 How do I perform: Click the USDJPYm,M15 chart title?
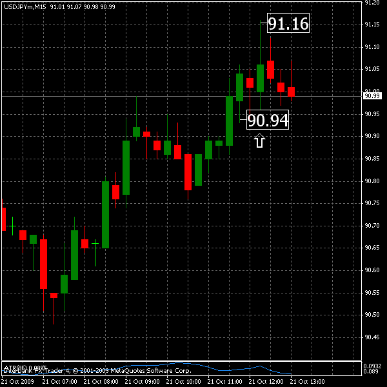coord(25,7)
